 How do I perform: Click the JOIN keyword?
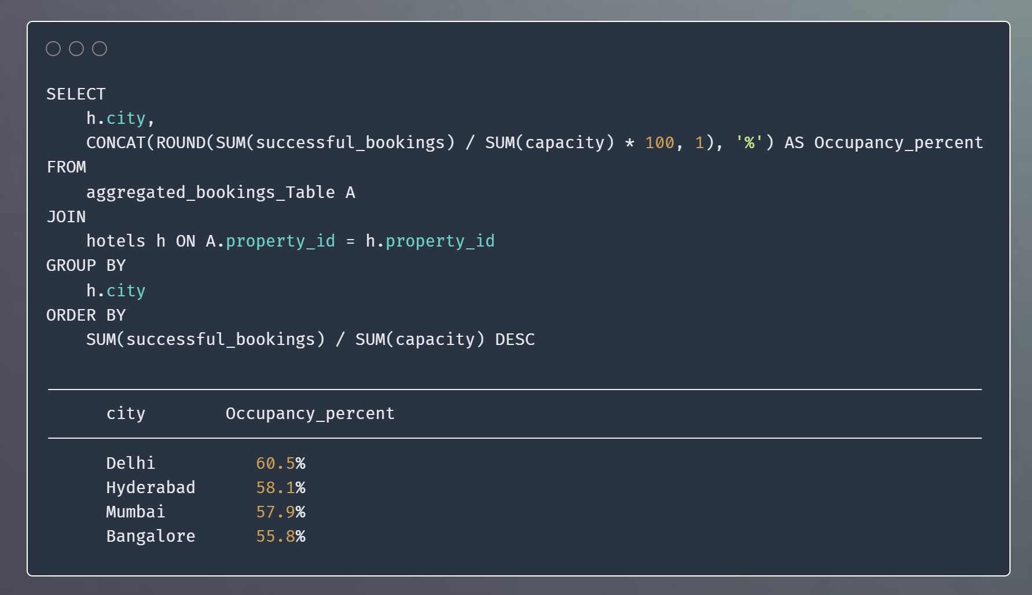[x=66, y=217]
